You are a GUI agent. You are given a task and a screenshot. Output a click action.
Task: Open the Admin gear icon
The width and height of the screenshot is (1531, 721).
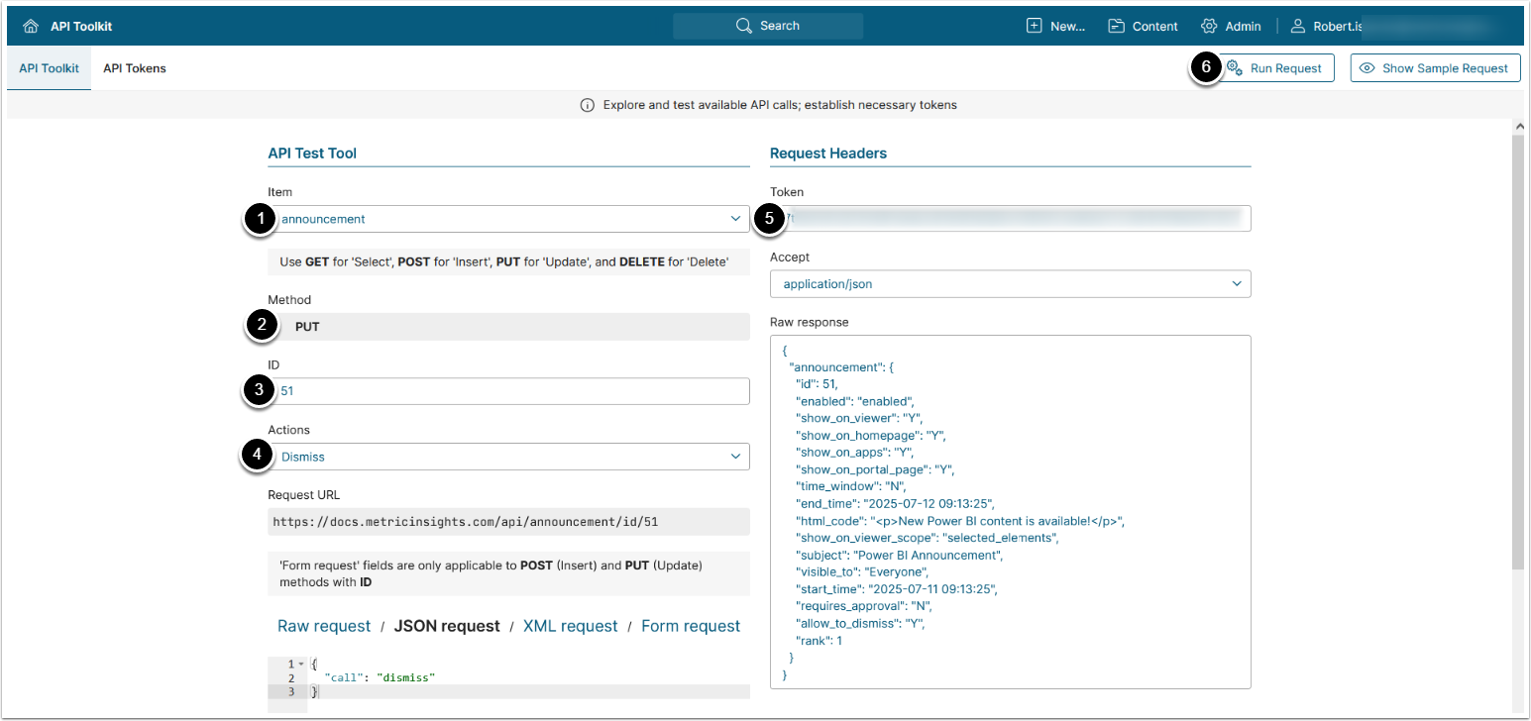(x=1209, y=27)
